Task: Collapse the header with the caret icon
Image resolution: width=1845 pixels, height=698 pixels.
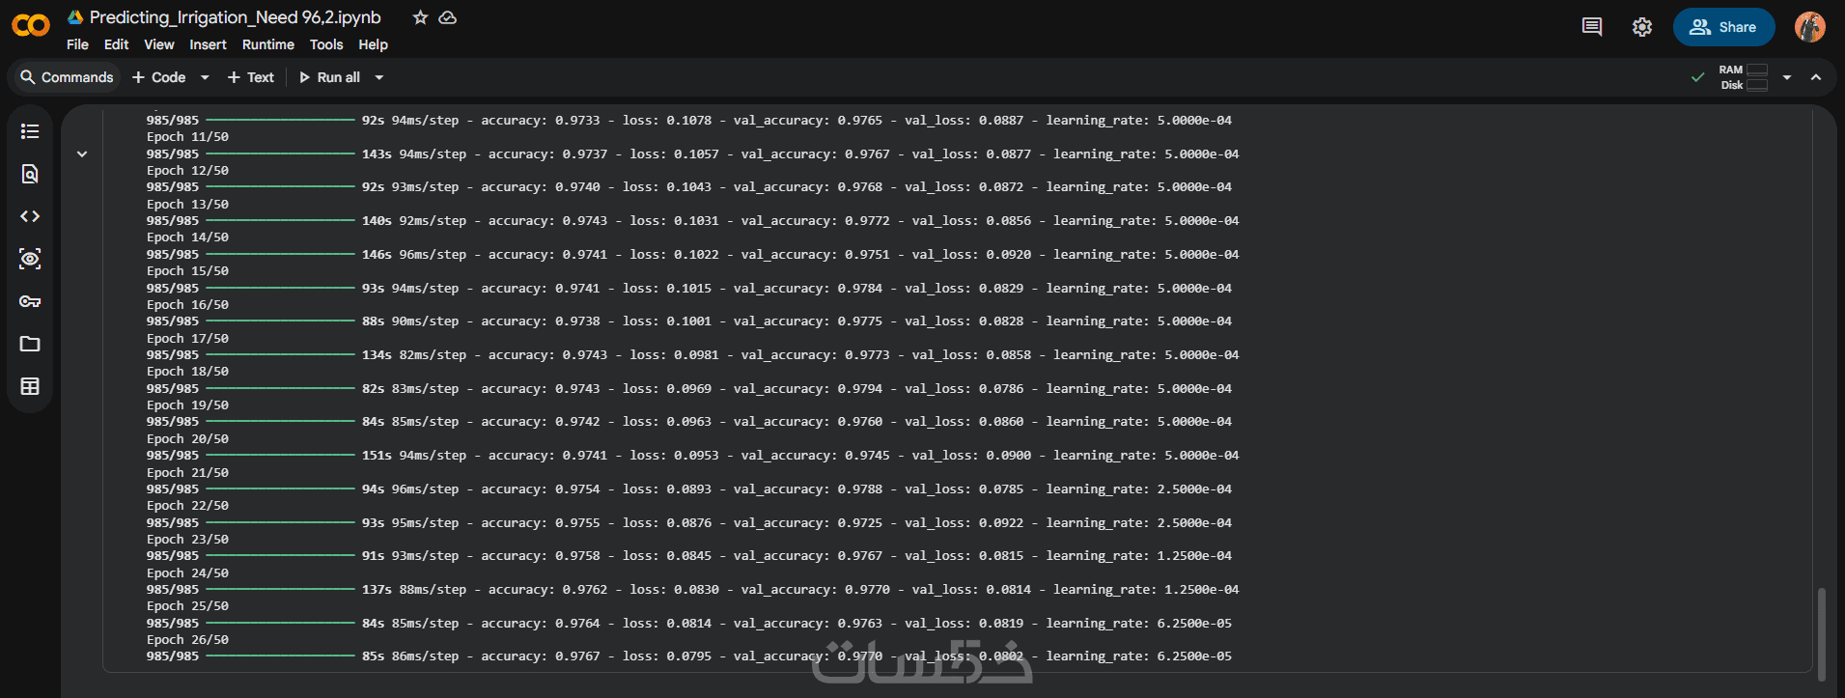Action: click(1816, 77)
